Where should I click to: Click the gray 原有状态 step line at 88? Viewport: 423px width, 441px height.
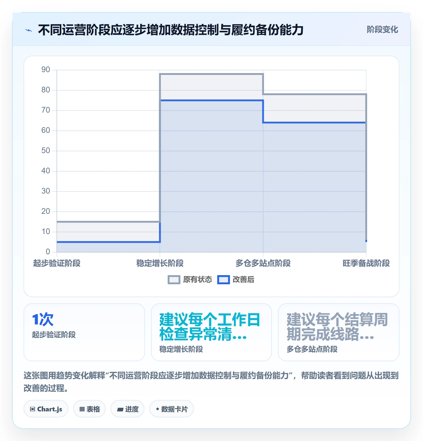211,74
